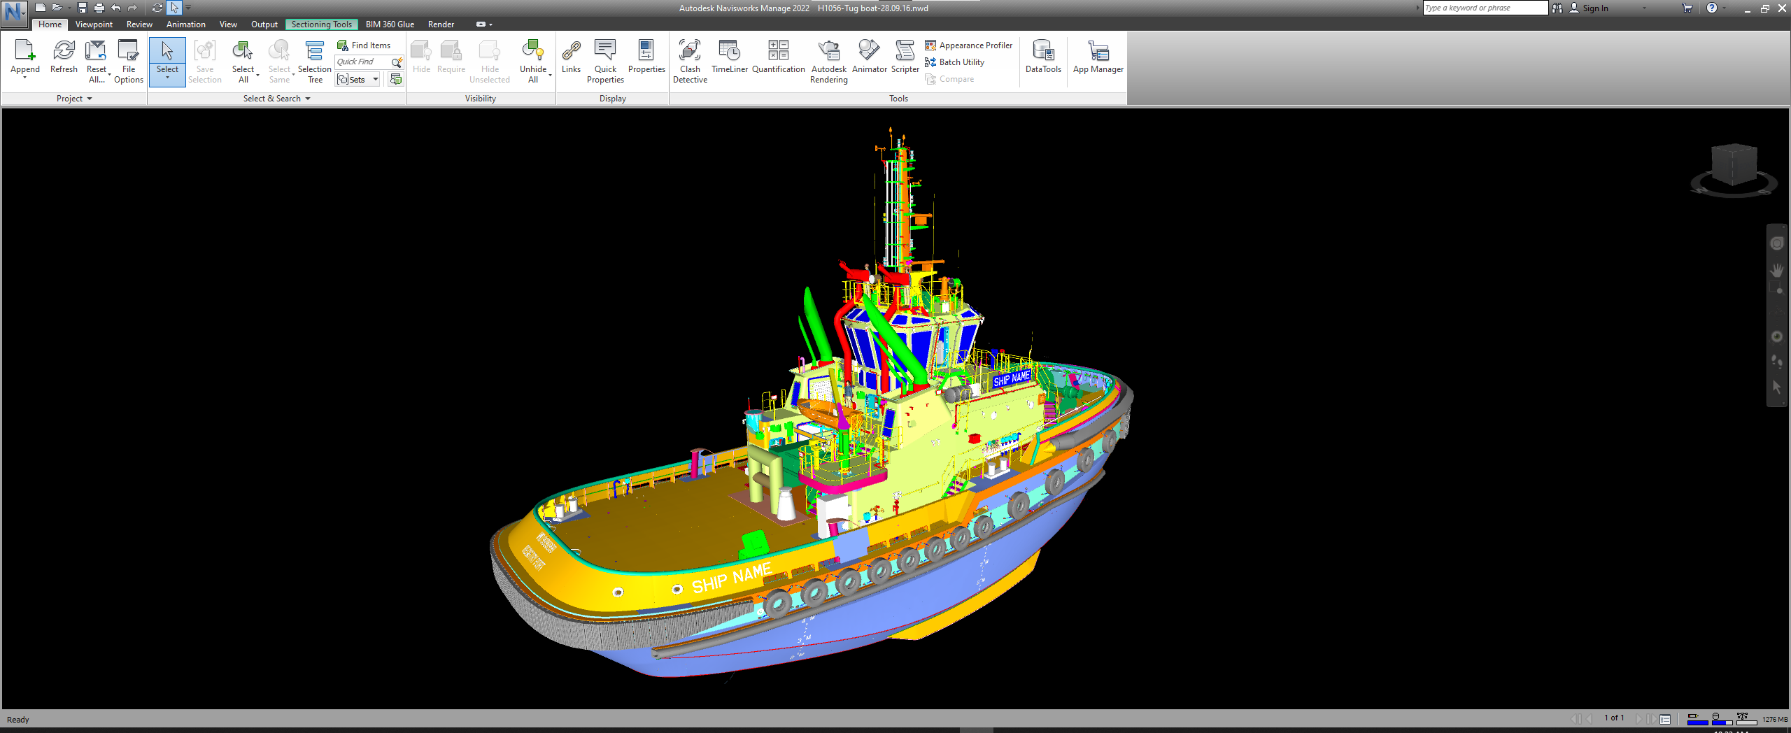Switch to Viewpoint tab
Screen dimensions: 1791x733
point(94,24)
